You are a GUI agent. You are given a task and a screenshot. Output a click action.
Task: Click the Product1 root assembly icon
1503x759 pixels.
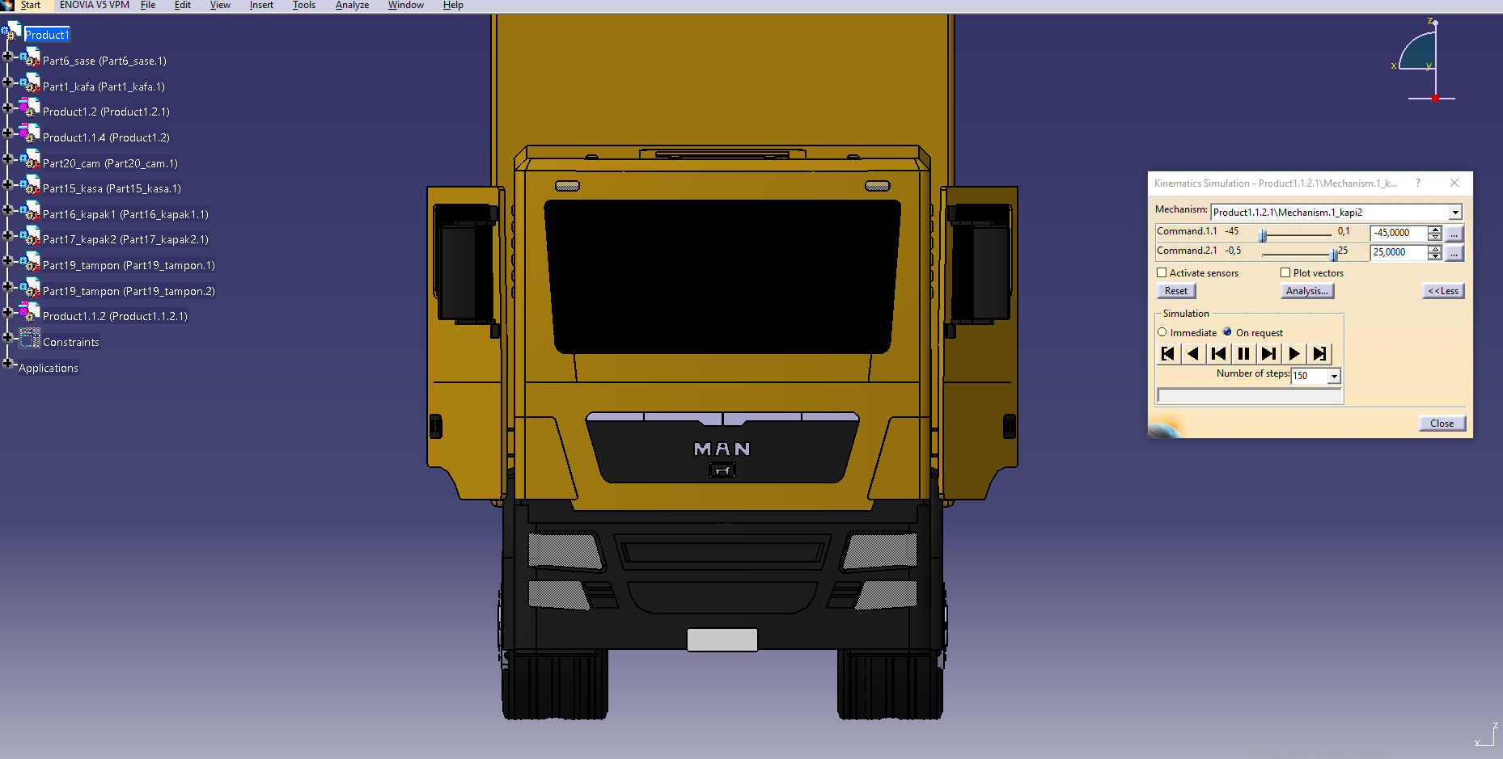(x=11, y=32)
